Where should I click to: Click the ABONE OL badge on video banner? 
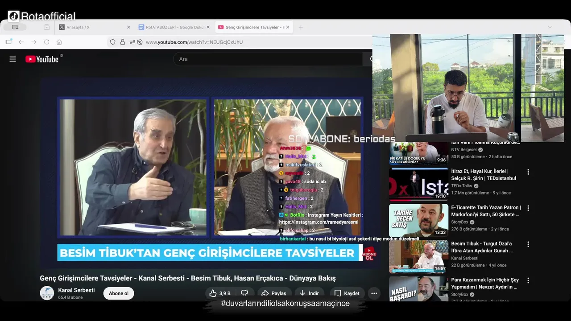[x=369, y=254]
